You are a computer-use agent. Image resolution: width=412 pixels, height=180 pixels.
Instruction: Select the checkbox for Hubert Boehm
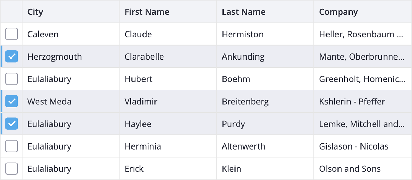pyautogui.click(x=12, y=79)
